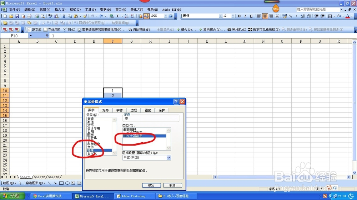Run the spelling check tool
357x200 pixels.
tap(50, 16)
